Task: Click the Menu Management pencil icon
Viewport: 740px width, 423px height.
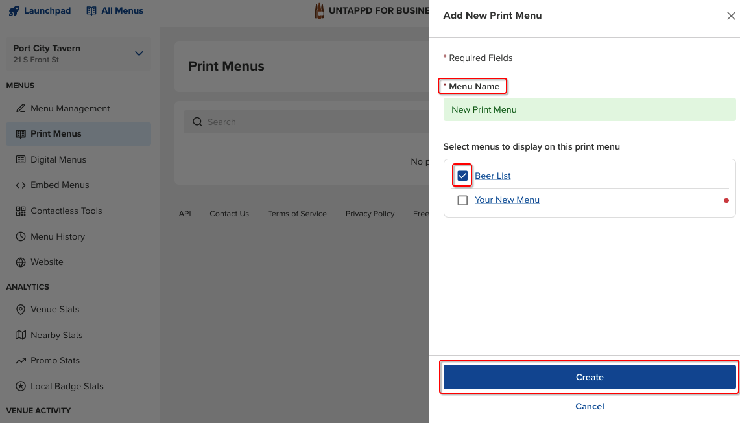Action: 20,108
